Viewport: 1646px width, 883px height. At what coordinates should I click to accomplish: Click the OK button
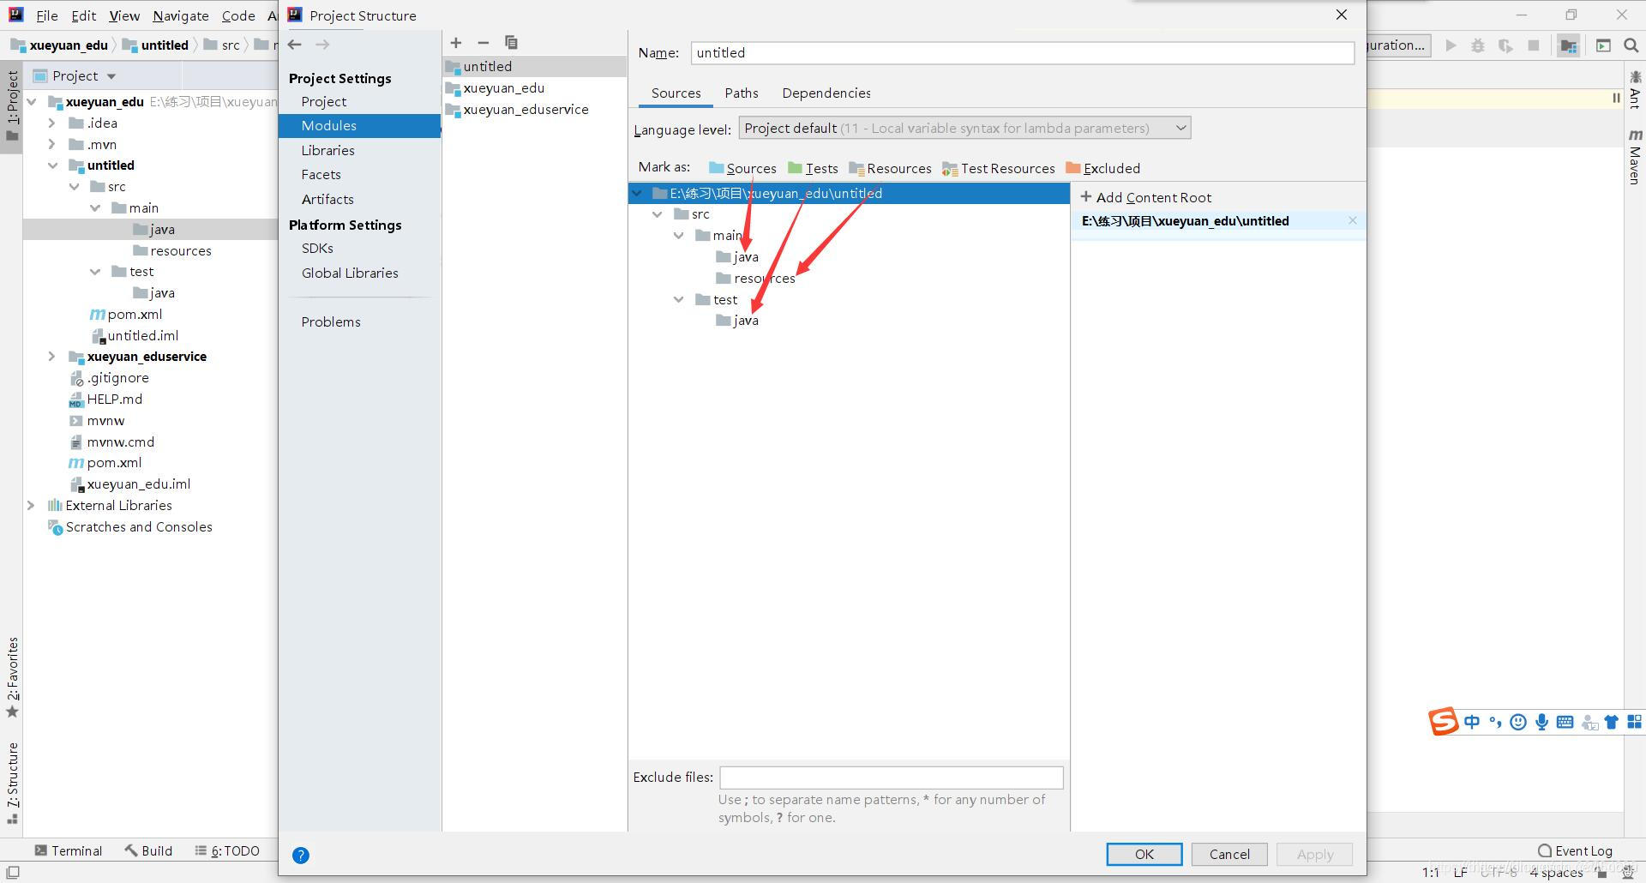point(1144,855)
